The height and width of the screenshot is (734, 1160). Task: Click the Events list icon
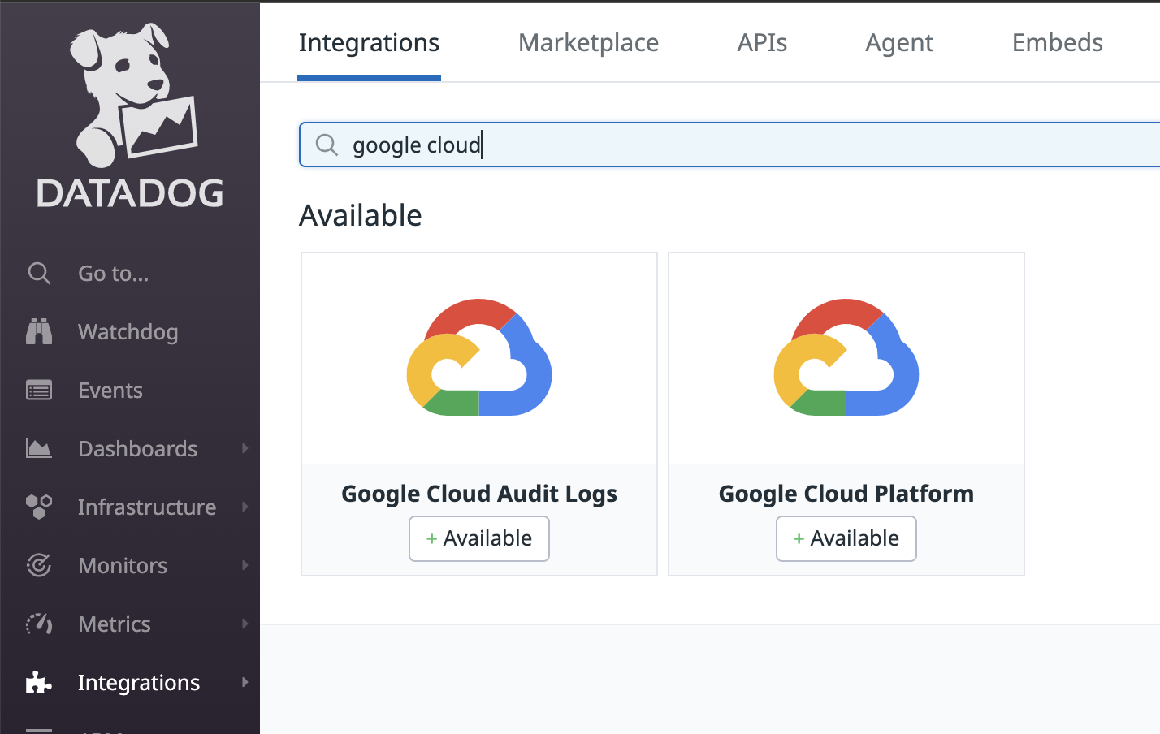pos(39,391)
